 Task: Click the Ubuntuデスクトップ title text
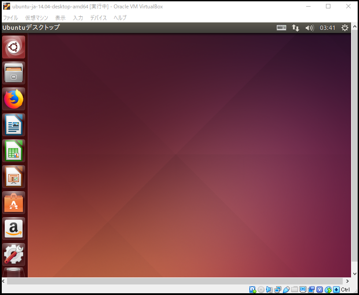[31, 27]
